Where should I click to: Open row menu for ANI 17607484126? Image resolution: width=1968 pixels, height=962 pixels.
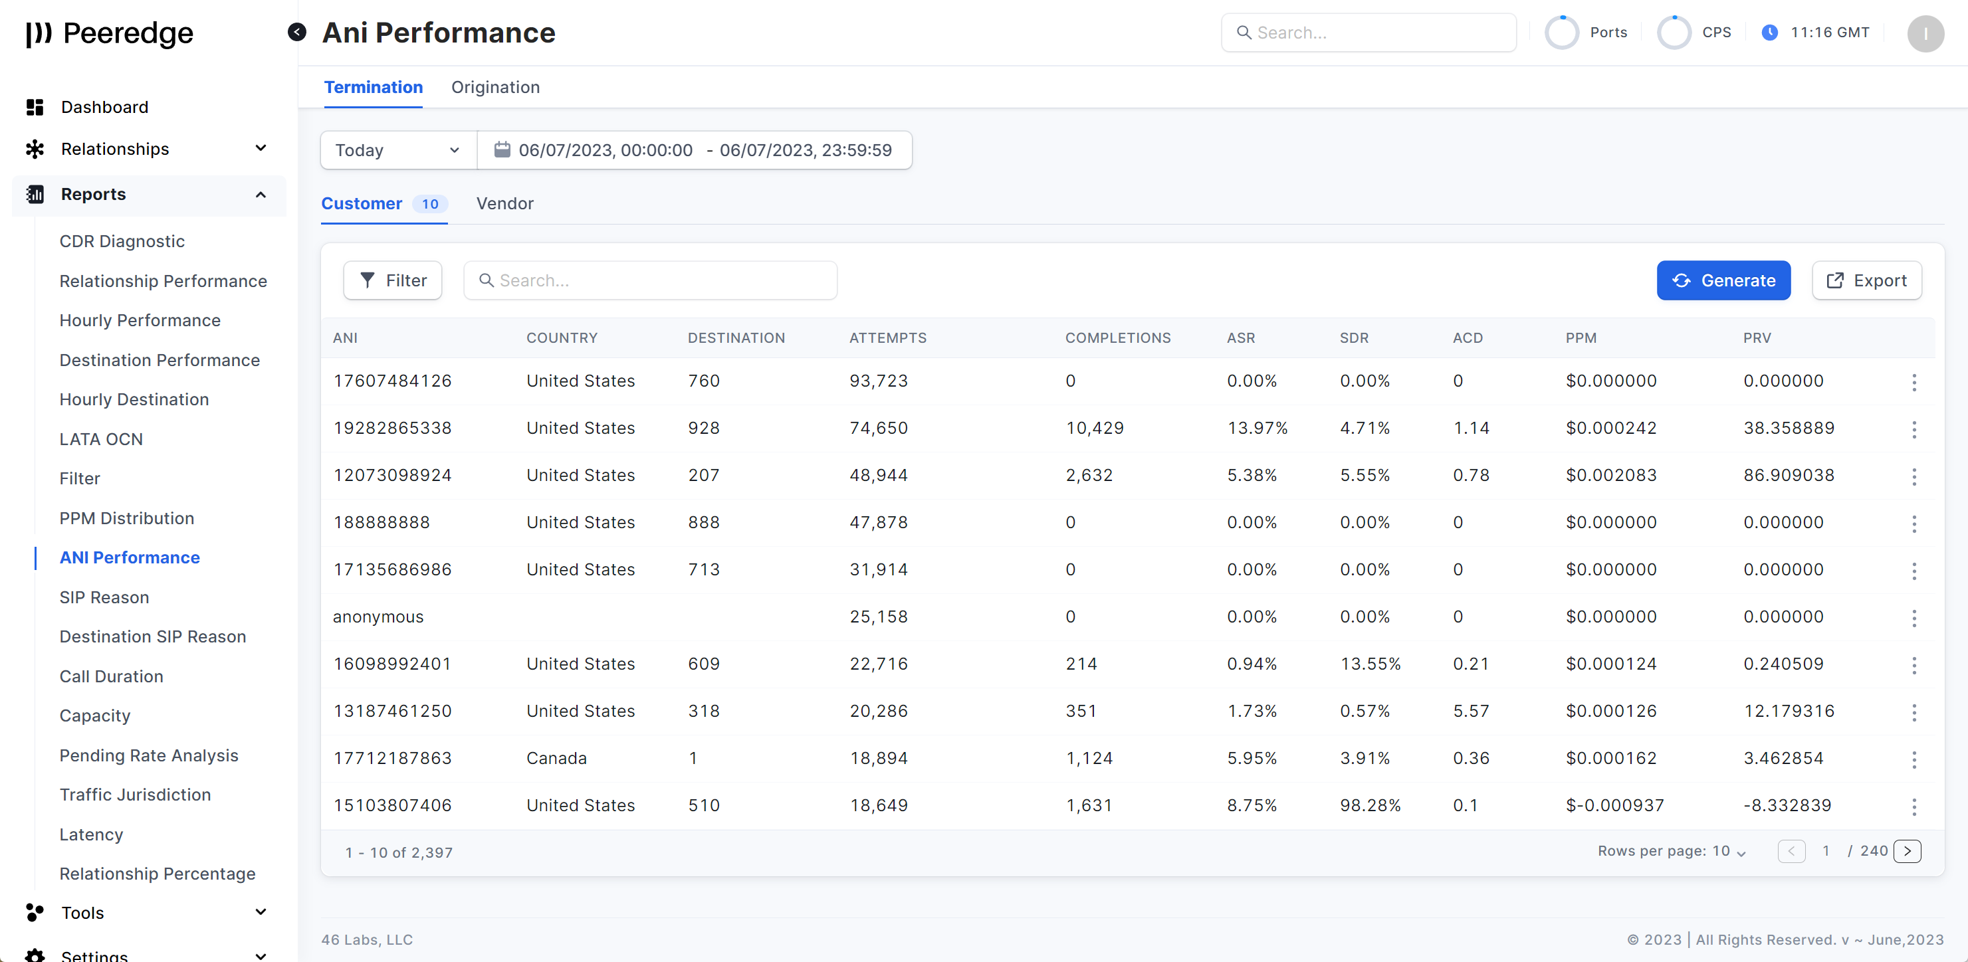click(x=1913, y=382)
